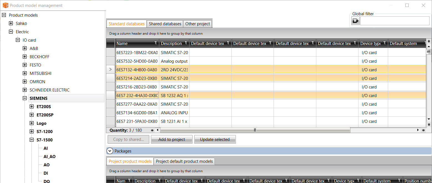The height and width of the screenshot is (183, 432).
Task: Expand the OMRON manufacturer node
Action: (x=25, y=82)
